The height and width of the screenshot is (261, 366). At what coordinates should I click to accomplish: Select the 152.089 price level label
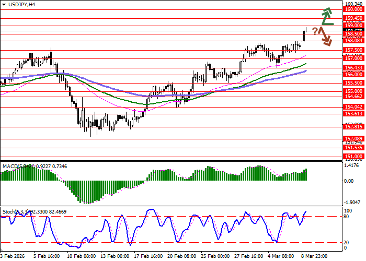click(x=353, y=139)
